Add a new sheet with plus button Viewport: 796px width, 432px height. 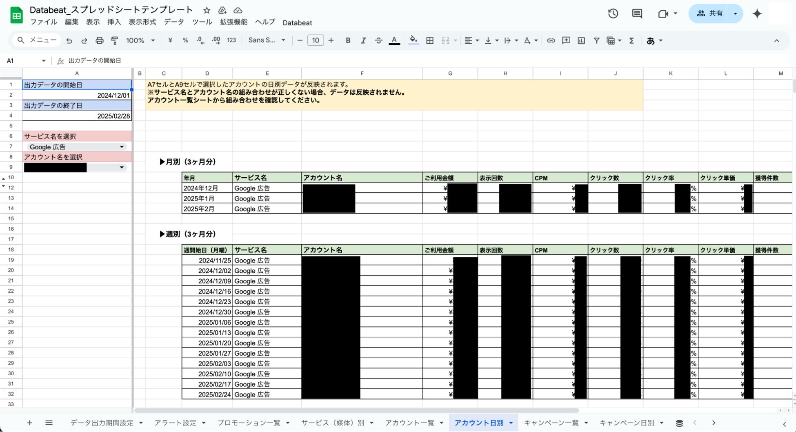click(x=29, y=423)
